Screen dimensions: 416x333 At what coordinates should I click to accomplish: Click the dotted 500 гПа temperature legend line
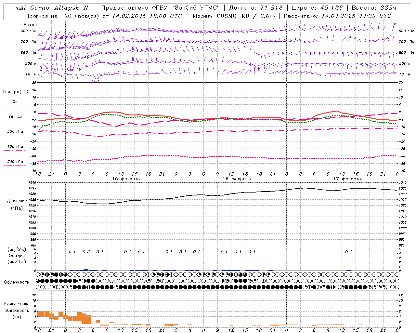(15, 165)
